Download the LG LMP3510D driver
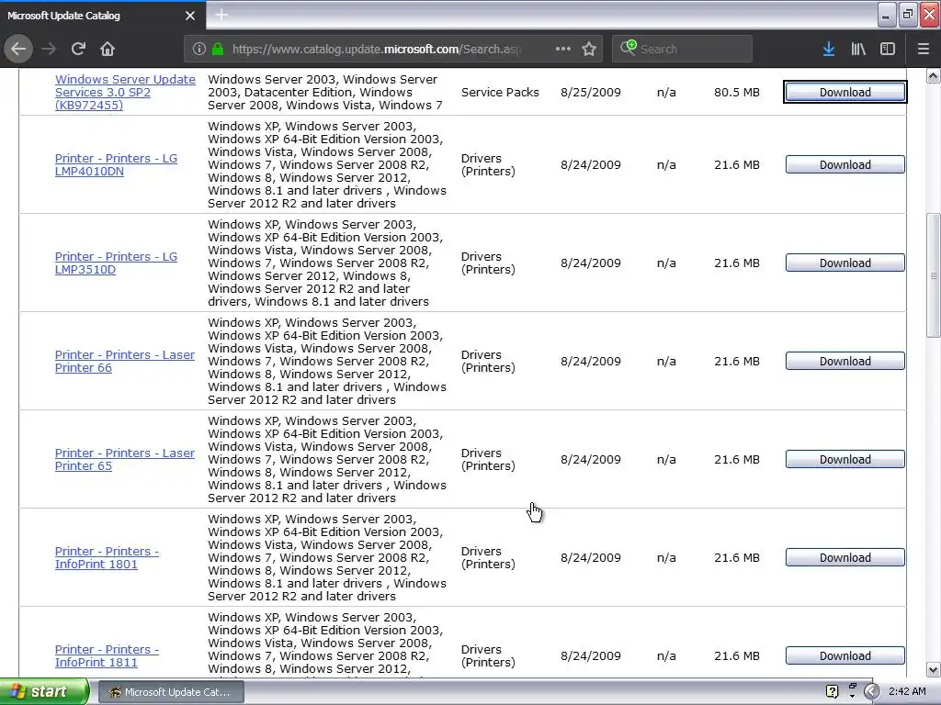941x705 pixels. pos(845,263)
